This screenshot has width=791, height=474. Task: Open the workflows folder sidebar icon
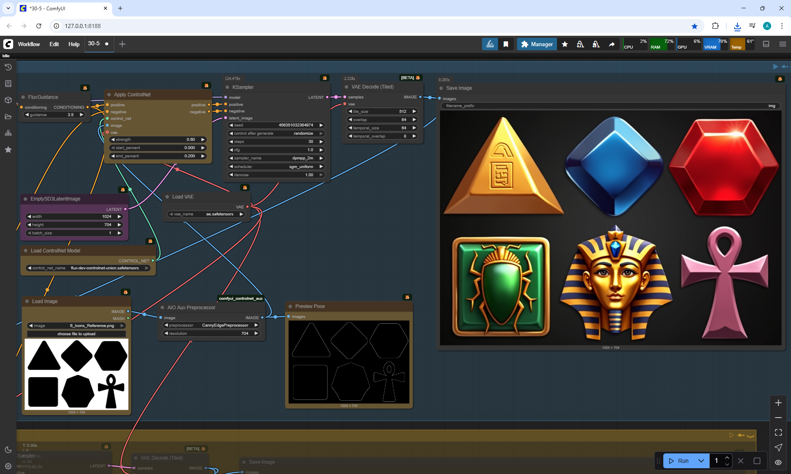click(x=8, y=117)
